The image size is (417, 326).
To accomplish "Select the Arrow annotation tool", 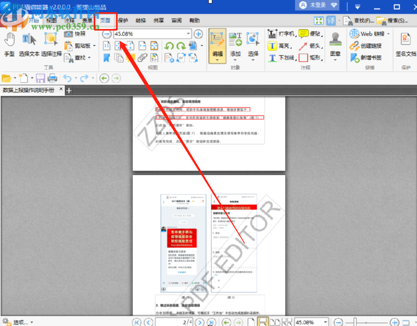I will point(311,46).
